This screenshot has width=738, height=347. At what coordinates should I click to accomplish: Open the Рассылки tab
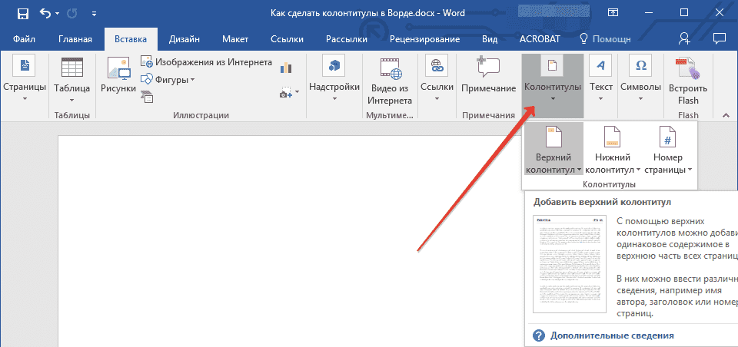[x=347, y=39]
